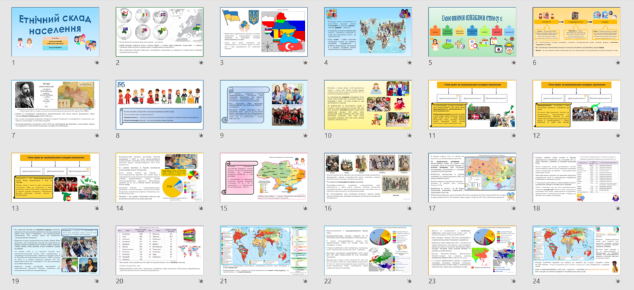The width and height of the screenshot is (634, 290).
Task: Pick slide 21 with the world languages map
Action: [264, 250]
